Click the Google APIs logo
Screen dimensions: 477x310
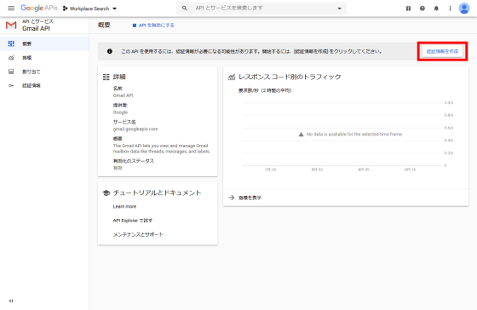pos(39,9)
